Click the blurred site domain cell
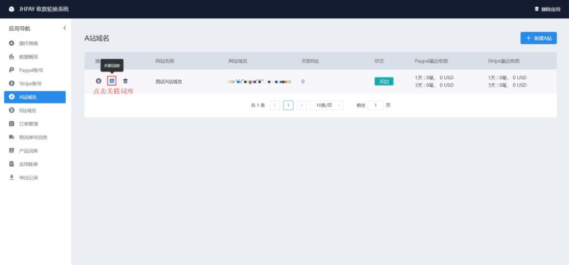The height and width of the screenshot is (265, 569). tap(259, 82)
